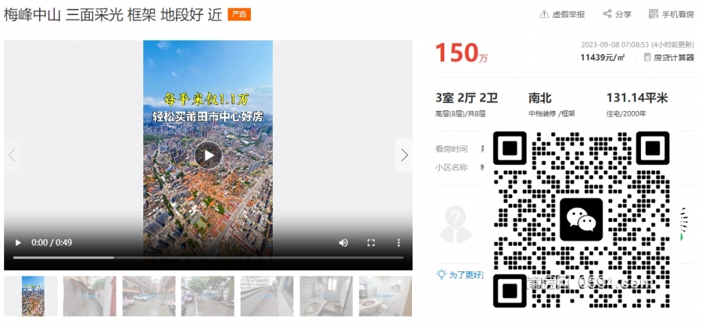Play the video with center play button
This screenshot has width=702, height=329.
(x=208, y=156)
